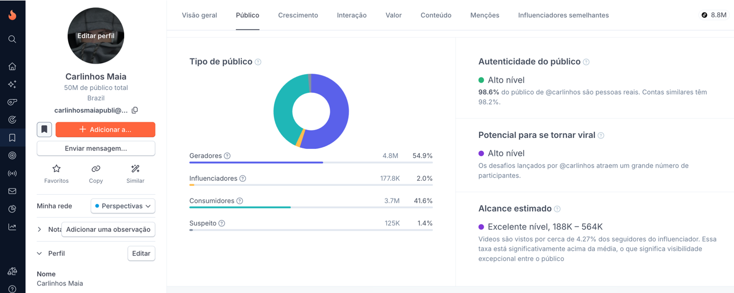Switch to the Crescimento tab
The width and height of the screenshot is (734, 293).
298,15
